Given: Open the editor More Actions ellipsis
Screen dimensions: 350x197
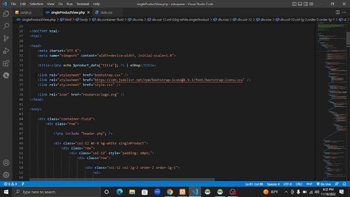Looking at the screenshot, I should coord(344,12).
